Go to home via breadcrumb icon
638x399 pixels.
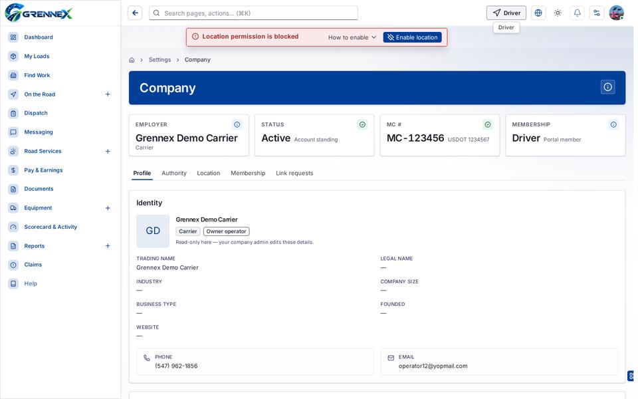(132, 60)
